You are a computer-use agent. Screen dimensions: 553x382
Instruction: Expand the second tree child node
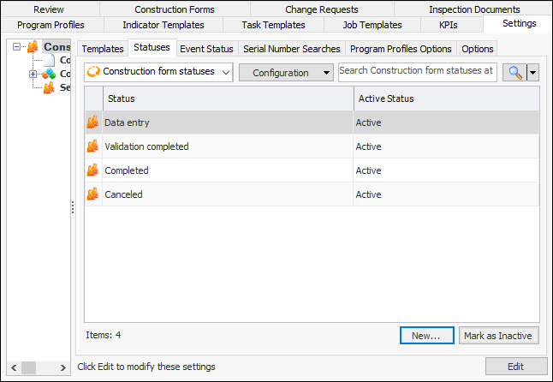point(33,74)
